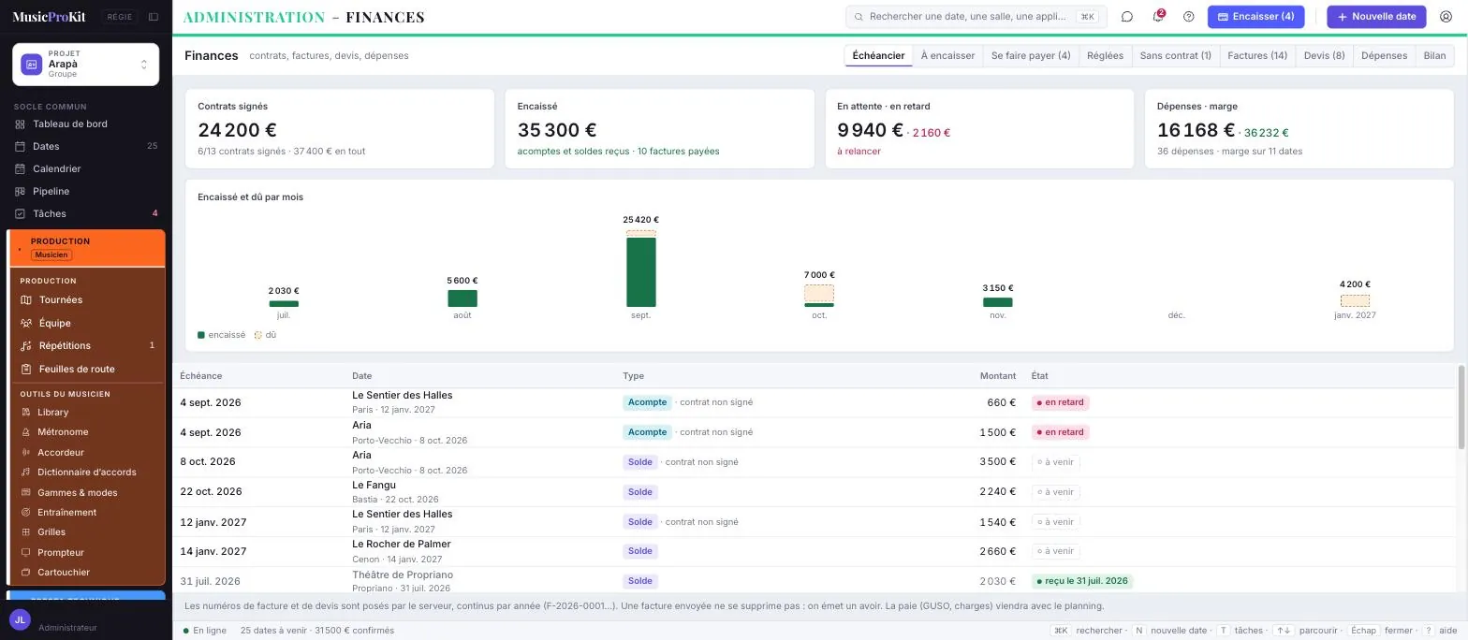
Task: Click the Nouvelle date button
Action: point(1376,17)
